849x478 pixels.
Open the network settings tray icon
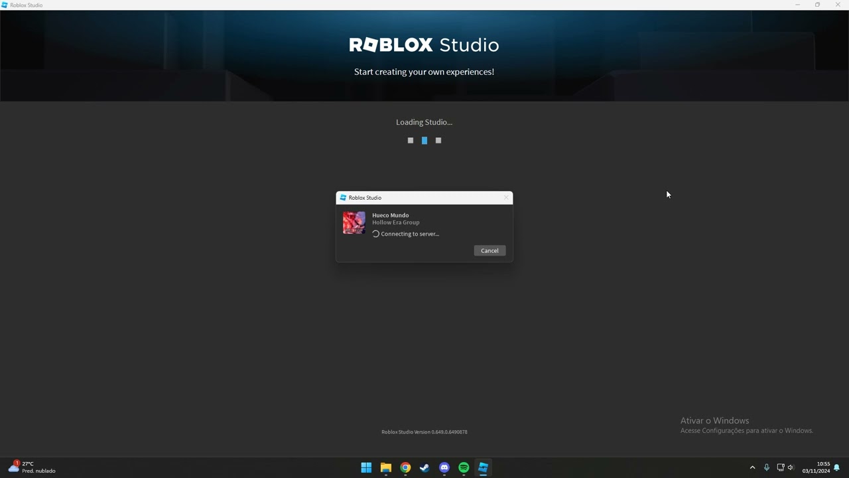point(780,467)
